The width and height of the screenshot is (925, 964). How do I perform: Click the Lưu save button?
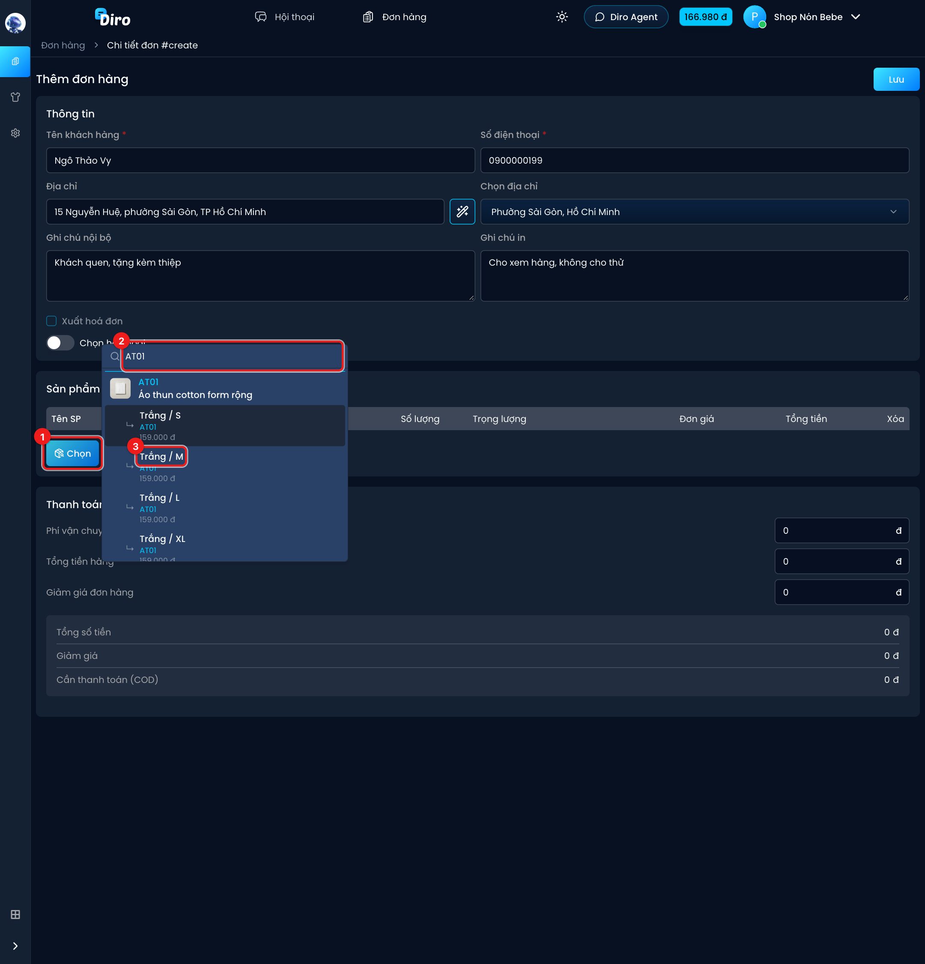[896, 79]
